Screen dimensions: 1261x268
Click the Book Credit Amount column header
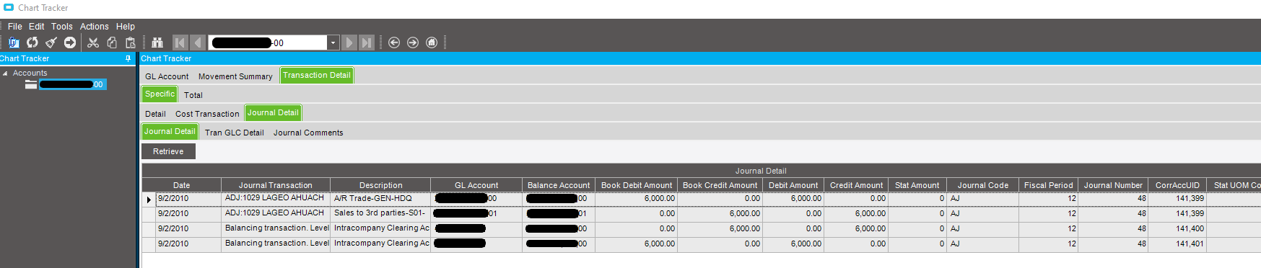pos(720,185)
